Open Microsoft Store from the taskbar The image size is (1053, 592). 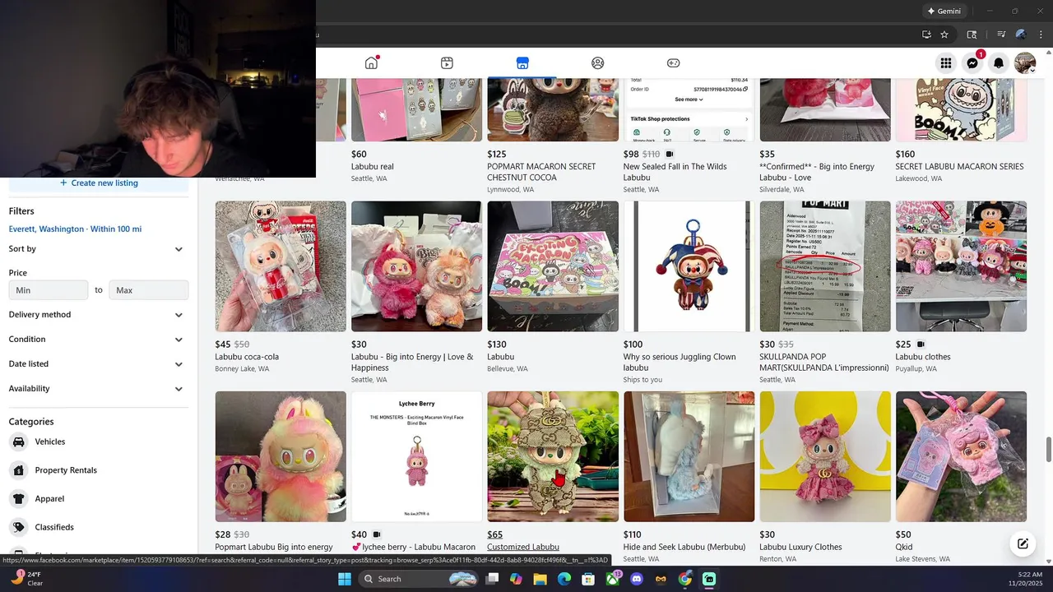click(x=588, y=579)
